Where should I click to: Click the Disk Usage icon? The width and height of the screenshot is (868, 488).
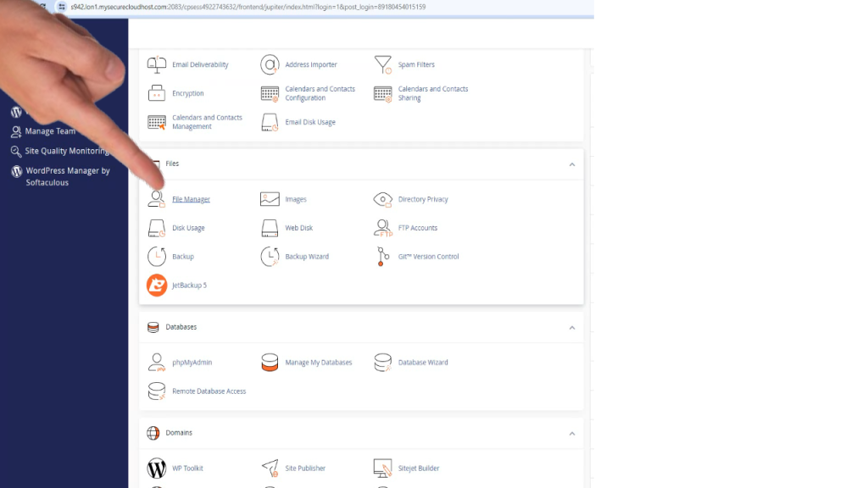tap(157, 228)
